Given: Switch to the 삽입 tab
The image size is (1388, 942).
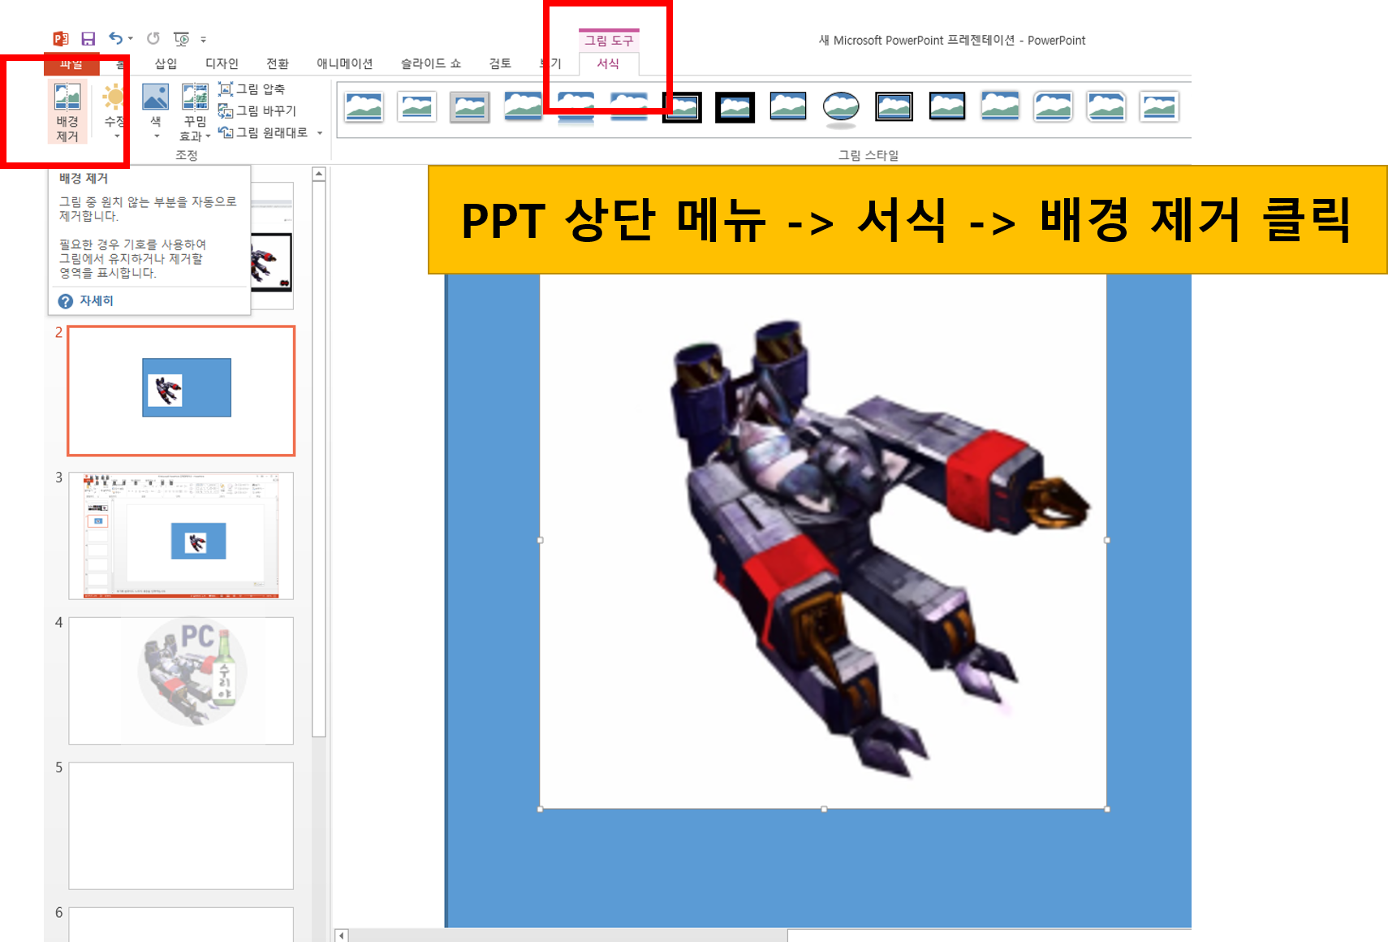Looking at the screenshot, I should 166,63.
